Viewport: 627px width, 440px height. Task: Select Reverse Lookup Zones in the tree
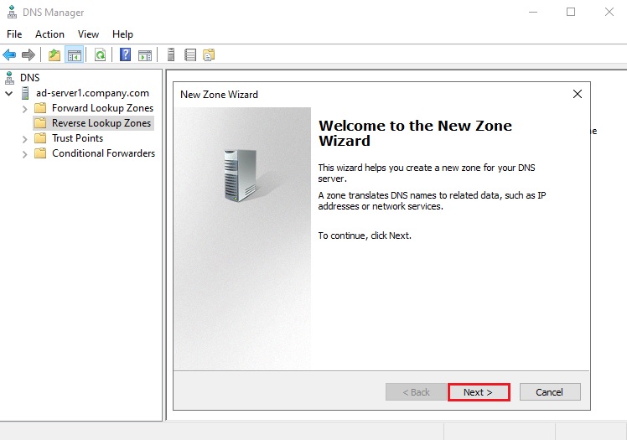click(x=101, y=123)
